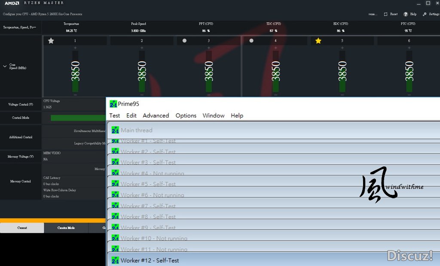Viewport: 440px width, 266px height.
Task: Open the Advanced menu in Prime95
Action: [156, 115]
